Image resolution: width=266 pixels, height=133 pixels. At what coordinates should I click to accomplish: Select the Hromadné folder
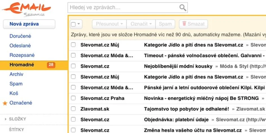pyautogui.click(x=34, y=65)
